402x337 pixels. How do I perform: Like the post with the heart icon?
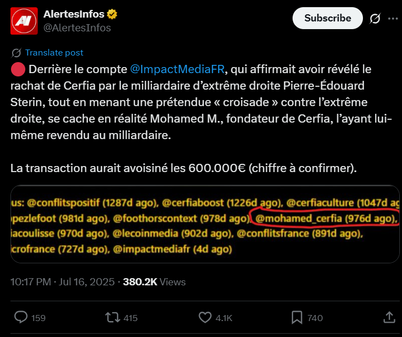pyautogui.click(x=205, y=318)
